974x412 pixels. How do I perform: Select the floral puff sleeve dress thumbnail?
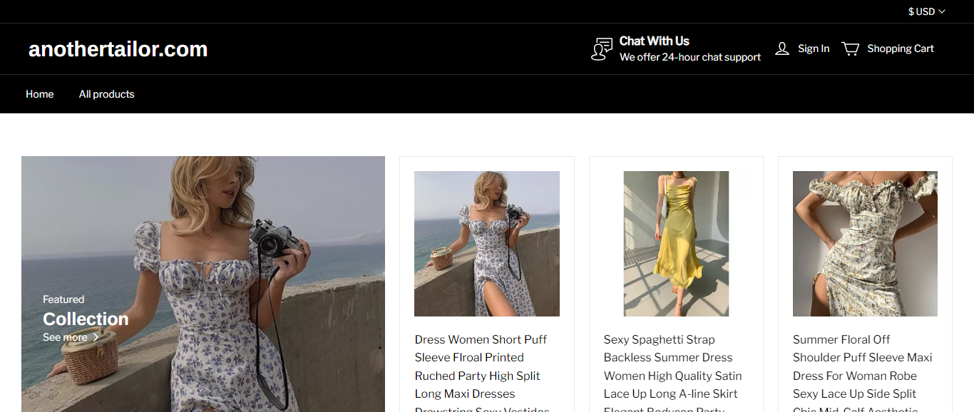pos(486,243)
